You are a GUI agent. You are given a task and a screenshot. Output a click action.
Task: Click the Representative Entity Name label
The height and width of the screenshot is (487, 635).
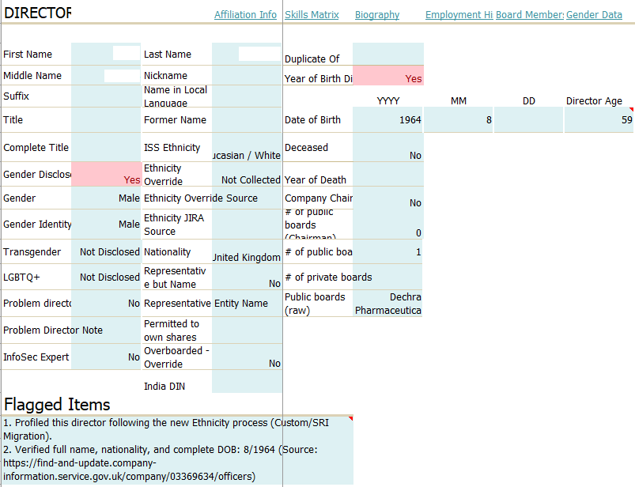206,304
